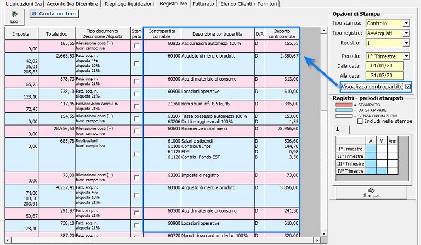Click the Ann column header
The height and width of the screenshot is (245, 421).
click(x=392, y=141)
